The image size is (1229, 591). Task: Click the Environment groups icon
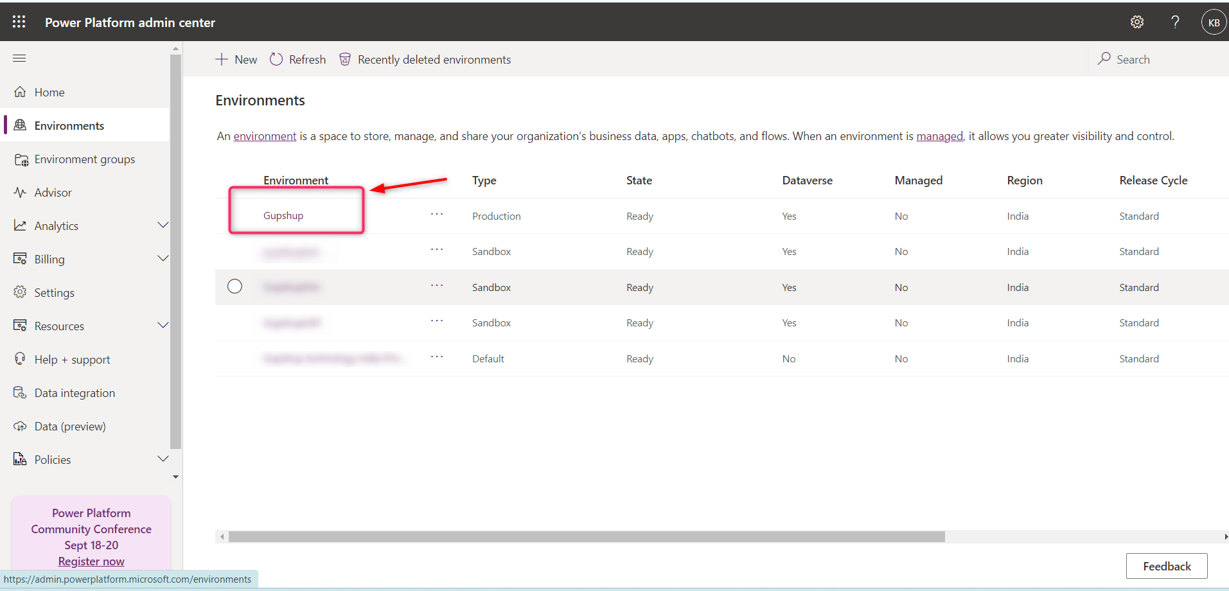tap(21, 159)
